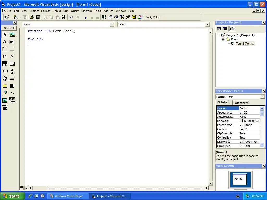
Task: Select the OptionButton tool in toolbox
Action: pyautogui.click(x=12, y=56)
